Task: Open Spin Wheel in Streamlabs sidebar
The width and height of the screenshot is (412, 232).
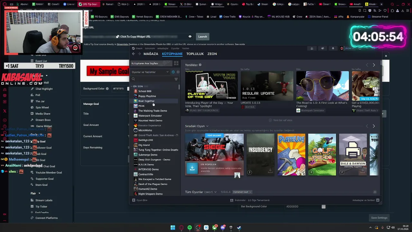Action: click(42, 107)
